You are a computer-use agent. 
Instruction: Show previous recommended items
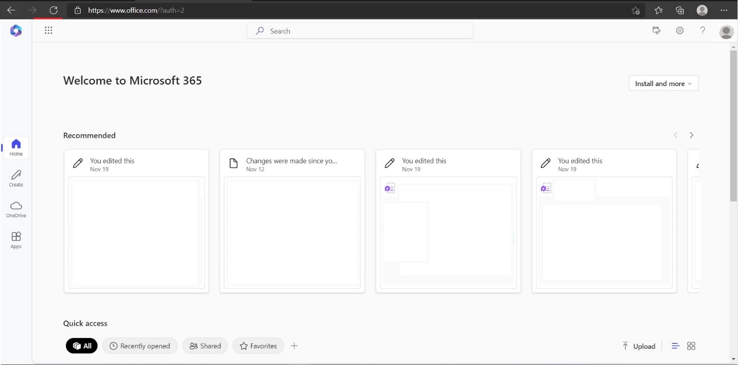pyautogui.click(x=675, y=135)
